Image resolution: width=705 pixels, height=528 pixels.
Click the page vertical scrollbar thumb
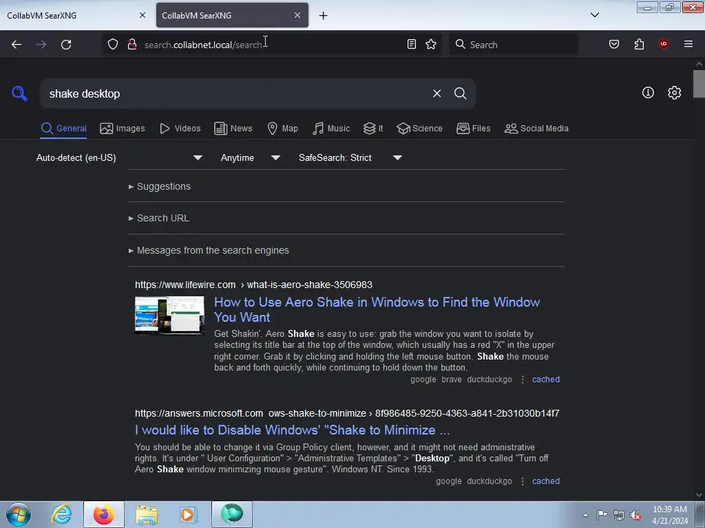click(699, 83)
